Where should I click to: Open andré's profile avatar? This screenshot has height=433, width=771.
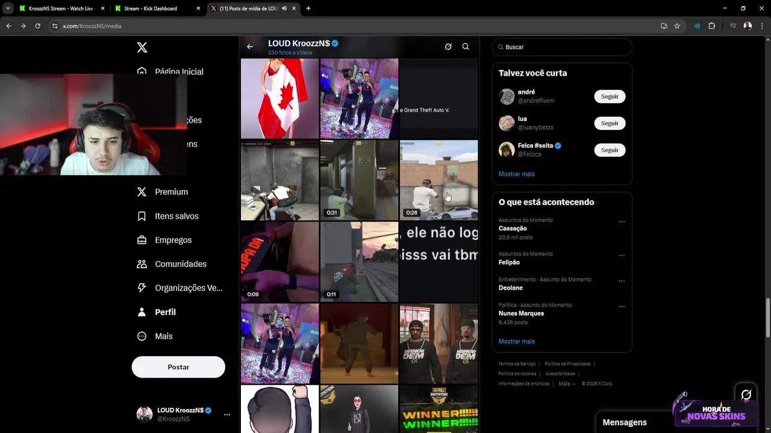pos(507,96)
